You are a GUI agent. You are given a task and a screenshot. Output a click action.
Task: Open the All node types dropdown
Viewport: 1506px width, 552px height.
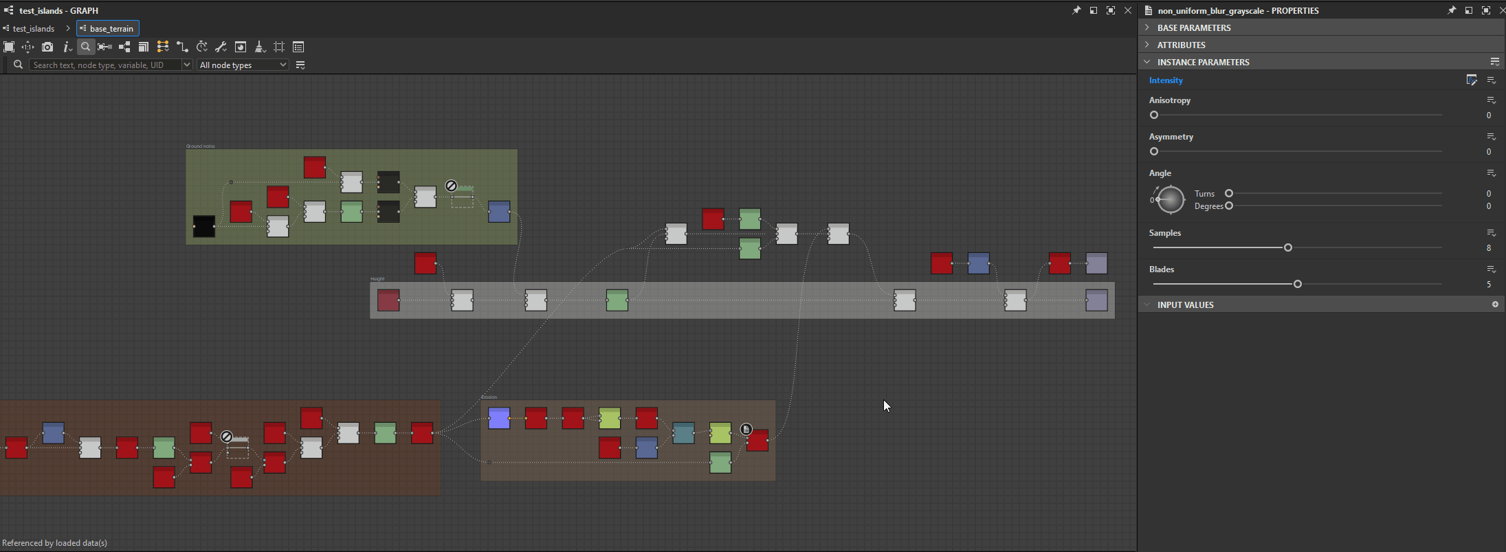pos(243,65)
